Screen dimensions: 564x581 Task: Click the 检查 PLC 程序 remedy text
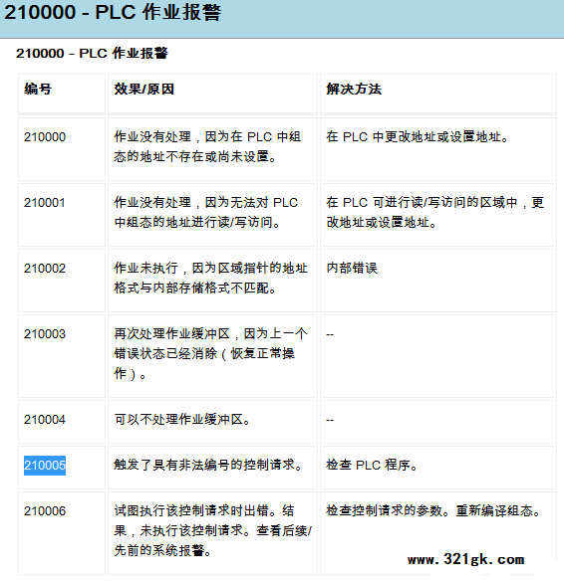tap(372, 465)
